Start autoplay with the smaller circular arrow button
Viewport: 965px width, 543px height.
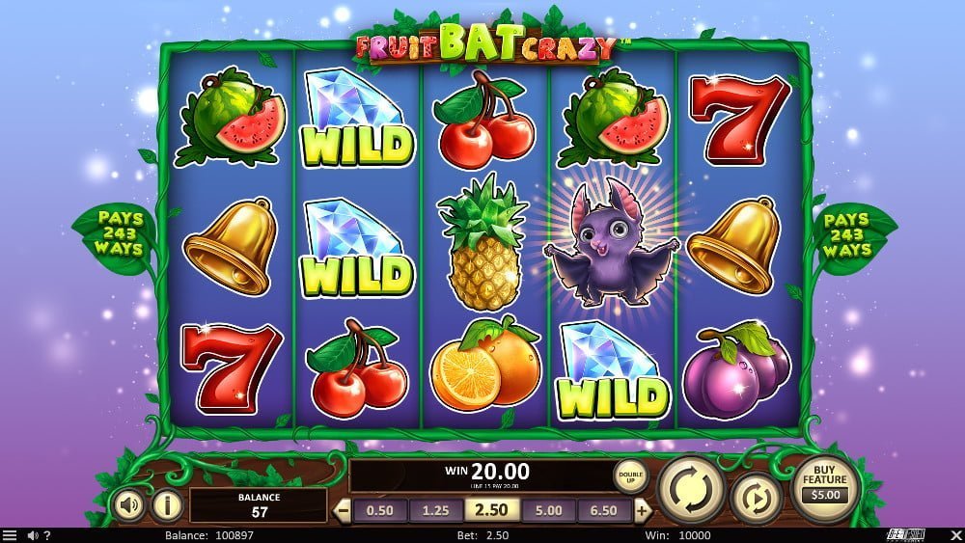coord(756,499)
